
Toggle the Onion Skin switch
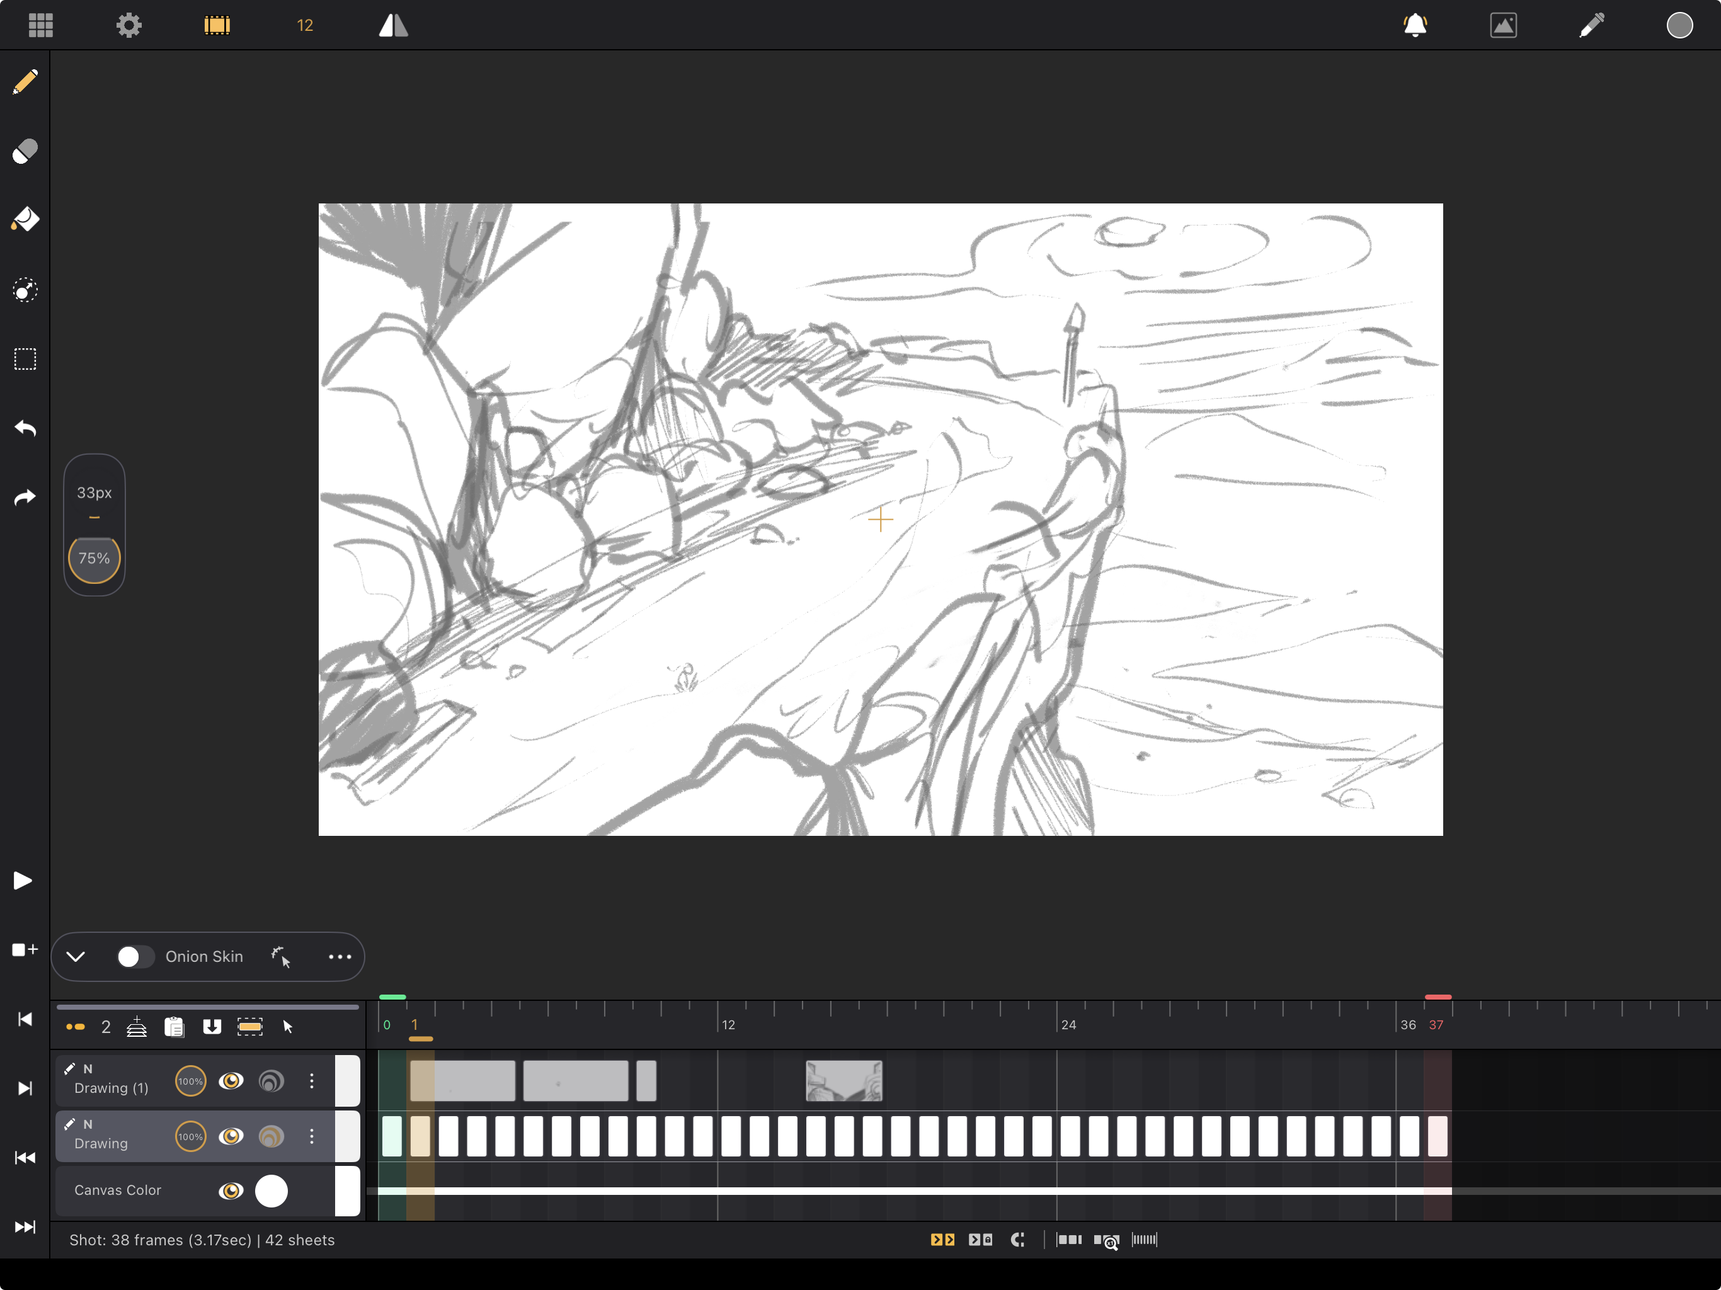coord(135,956)
